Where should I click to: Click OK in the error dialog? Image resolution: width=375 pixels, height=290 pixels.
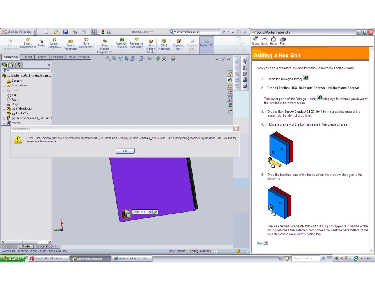pos(125,151)
